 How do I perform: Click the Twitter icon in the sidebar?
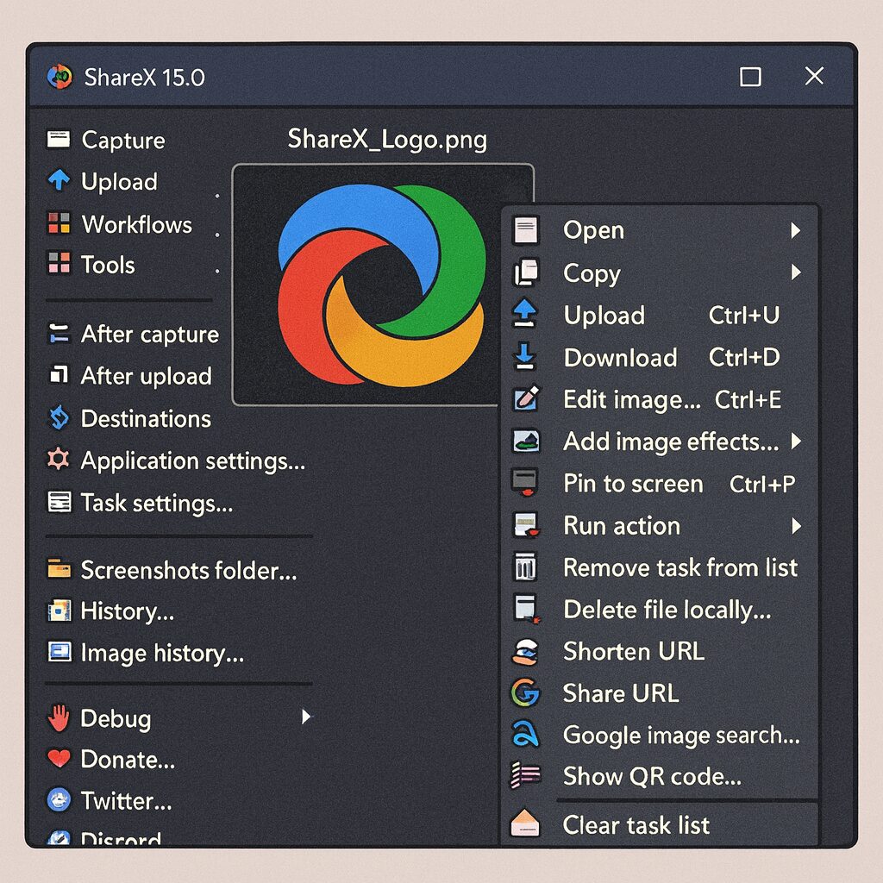59,799
